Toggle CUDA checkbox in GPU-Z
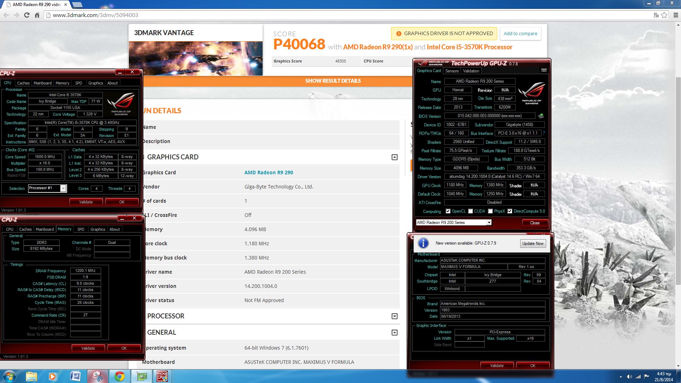 [x=471, y=211]
